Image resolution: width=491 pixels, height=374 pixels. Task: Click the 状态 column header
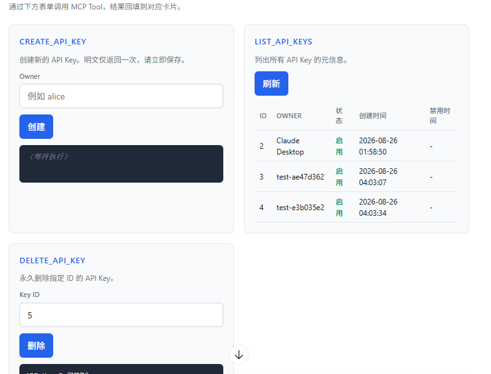pos(339,116)
